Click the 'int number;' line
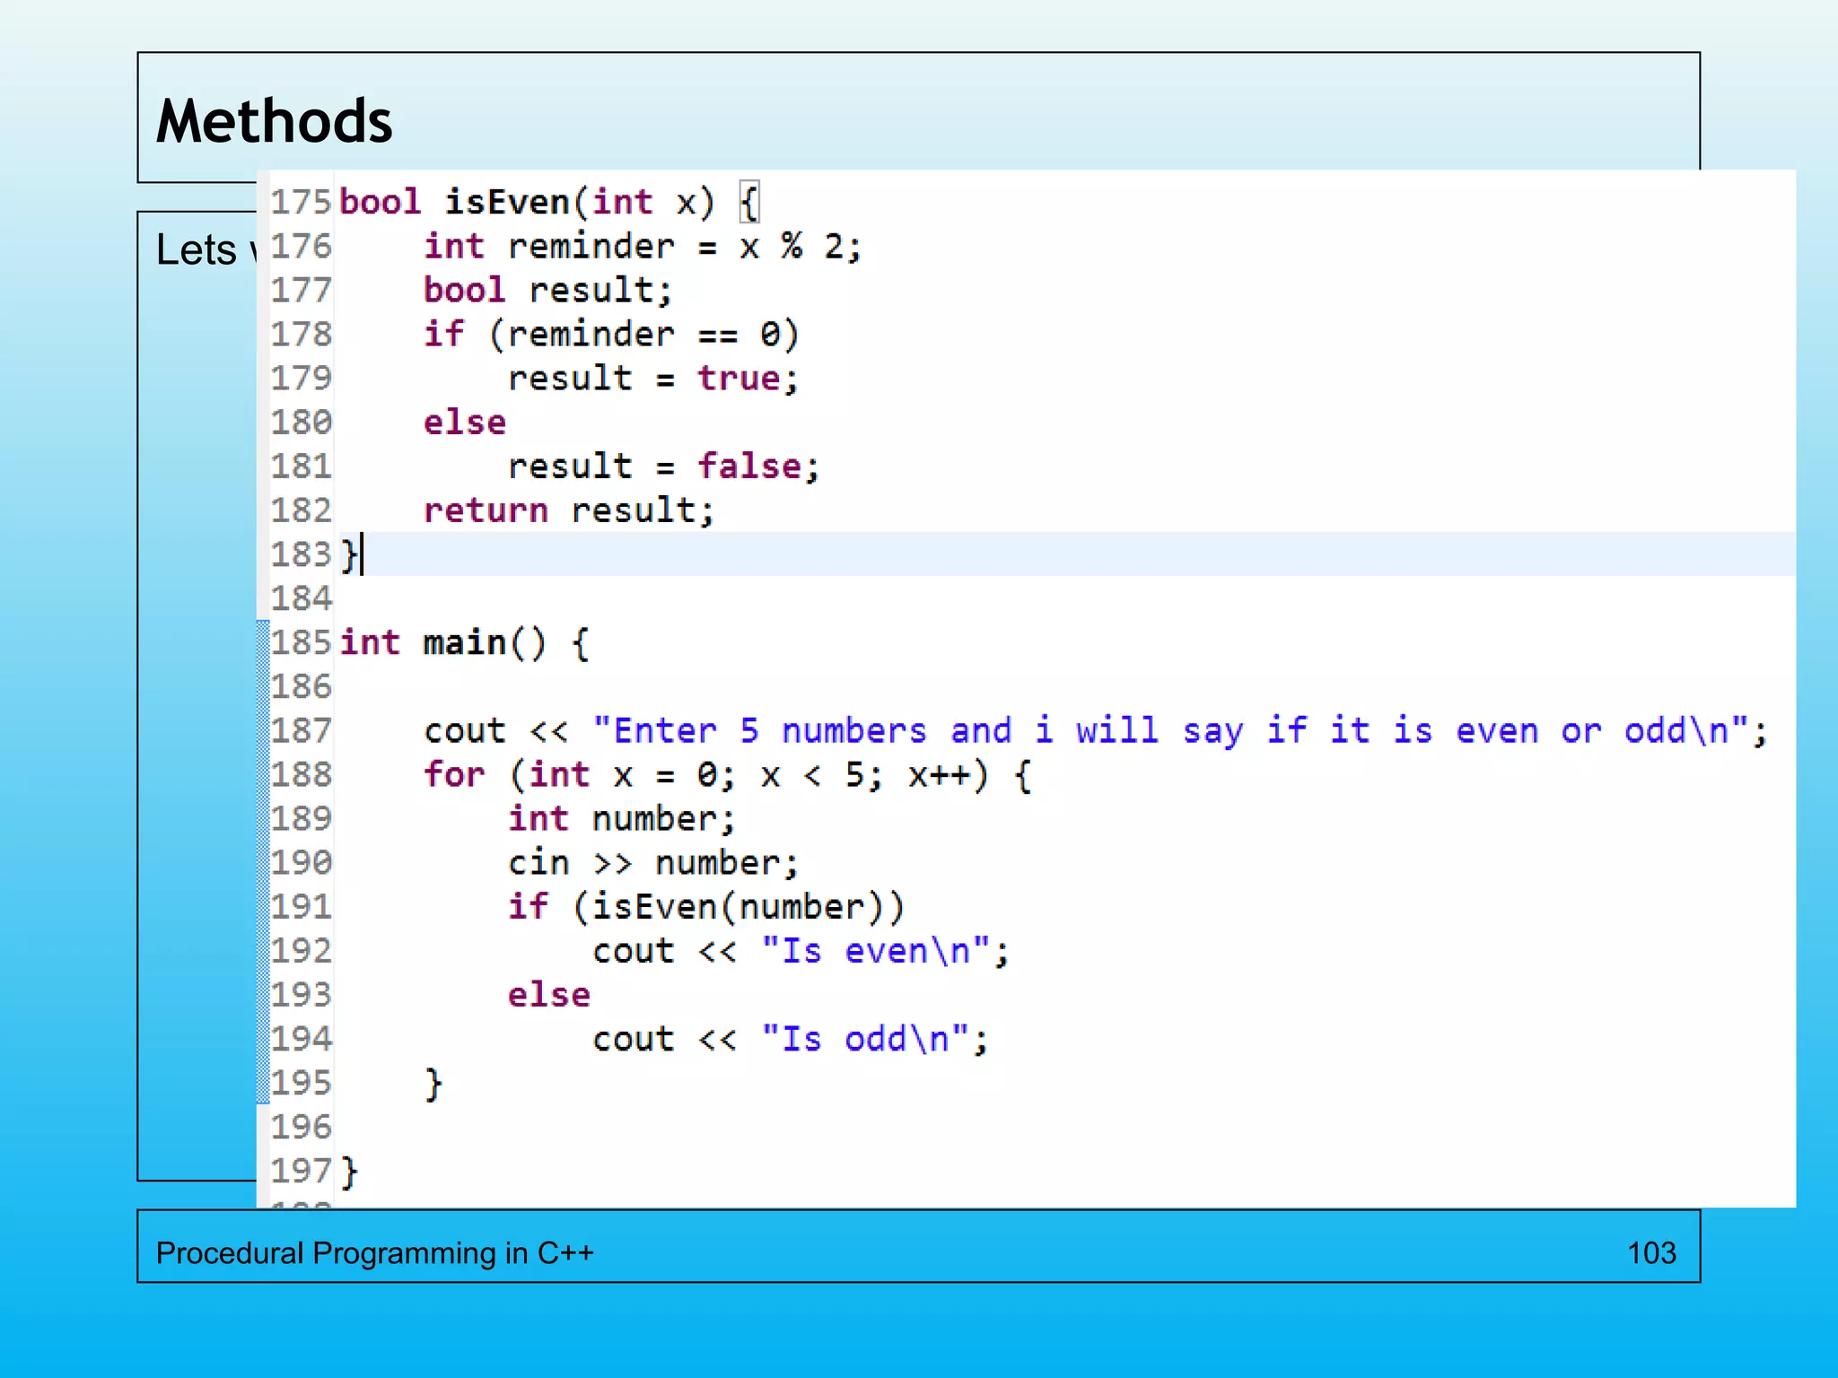Viewport: 1838px width, 1378px height. [621, 818]
